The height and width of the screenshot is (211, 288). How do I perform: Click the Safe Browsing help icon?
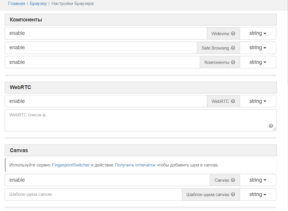coord(233,48)
